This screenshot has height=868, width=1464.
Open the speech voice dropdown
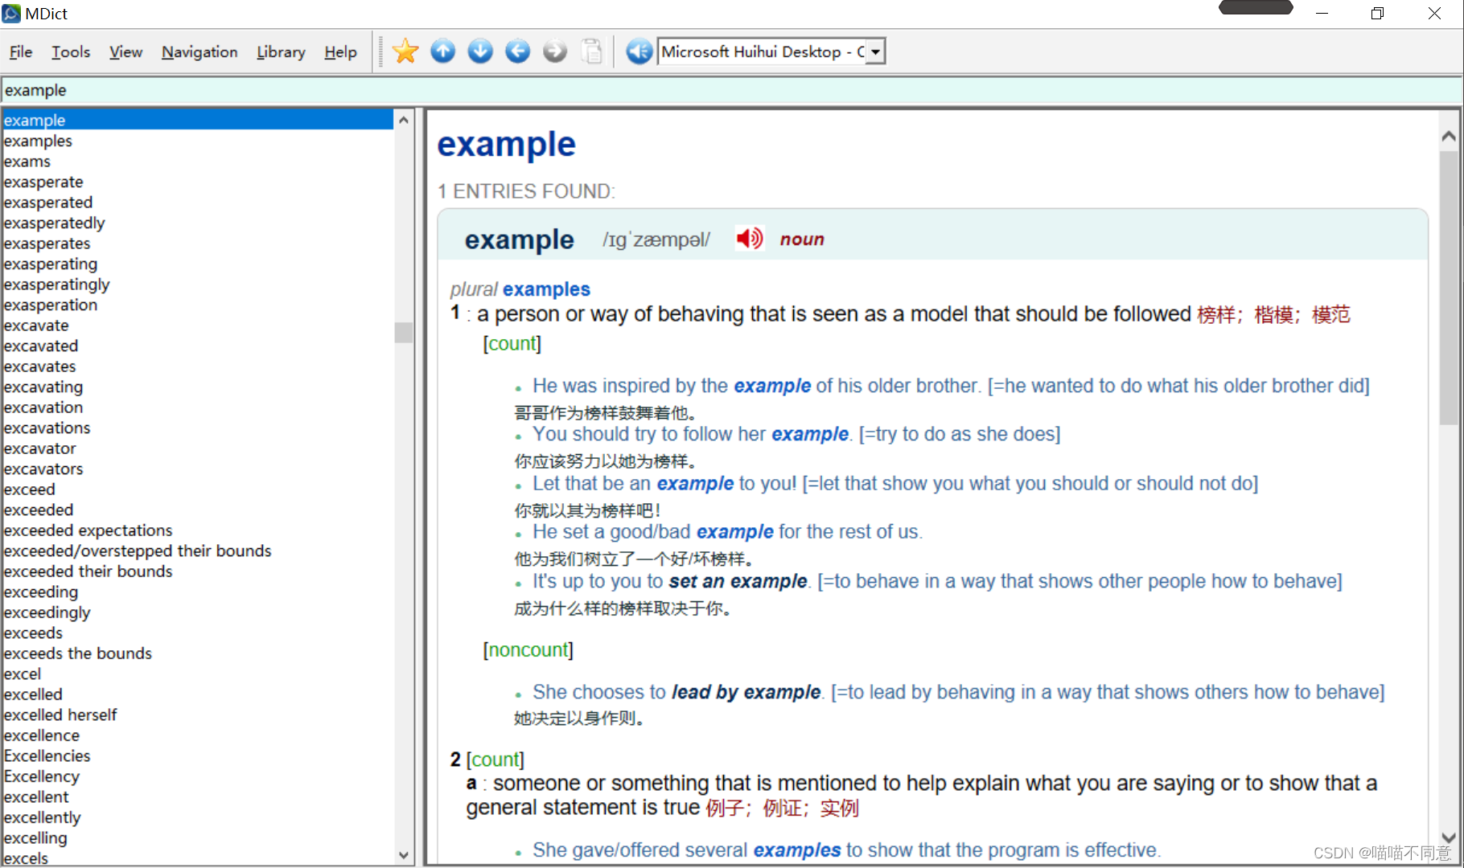876,51
